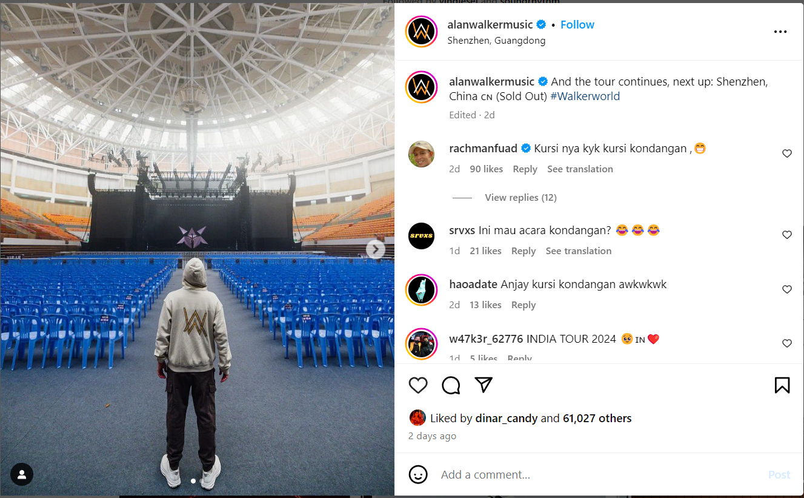
Task: Like the post with the heart icon
Action: (418, 385)
